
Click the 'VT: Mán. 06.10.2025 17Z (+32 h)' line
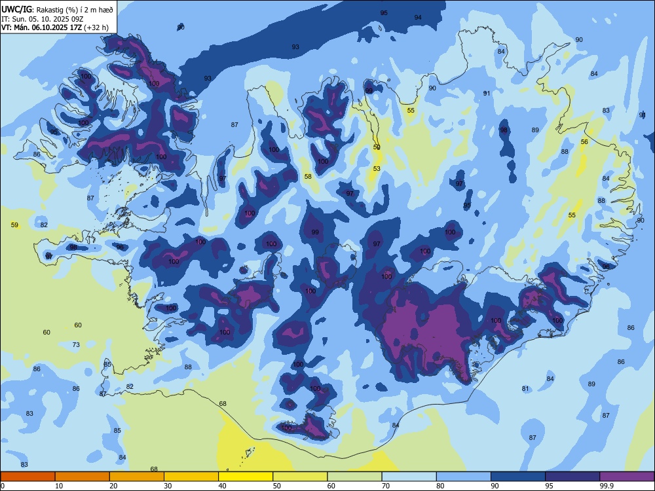pyautogui.click(x=55, y=27)
